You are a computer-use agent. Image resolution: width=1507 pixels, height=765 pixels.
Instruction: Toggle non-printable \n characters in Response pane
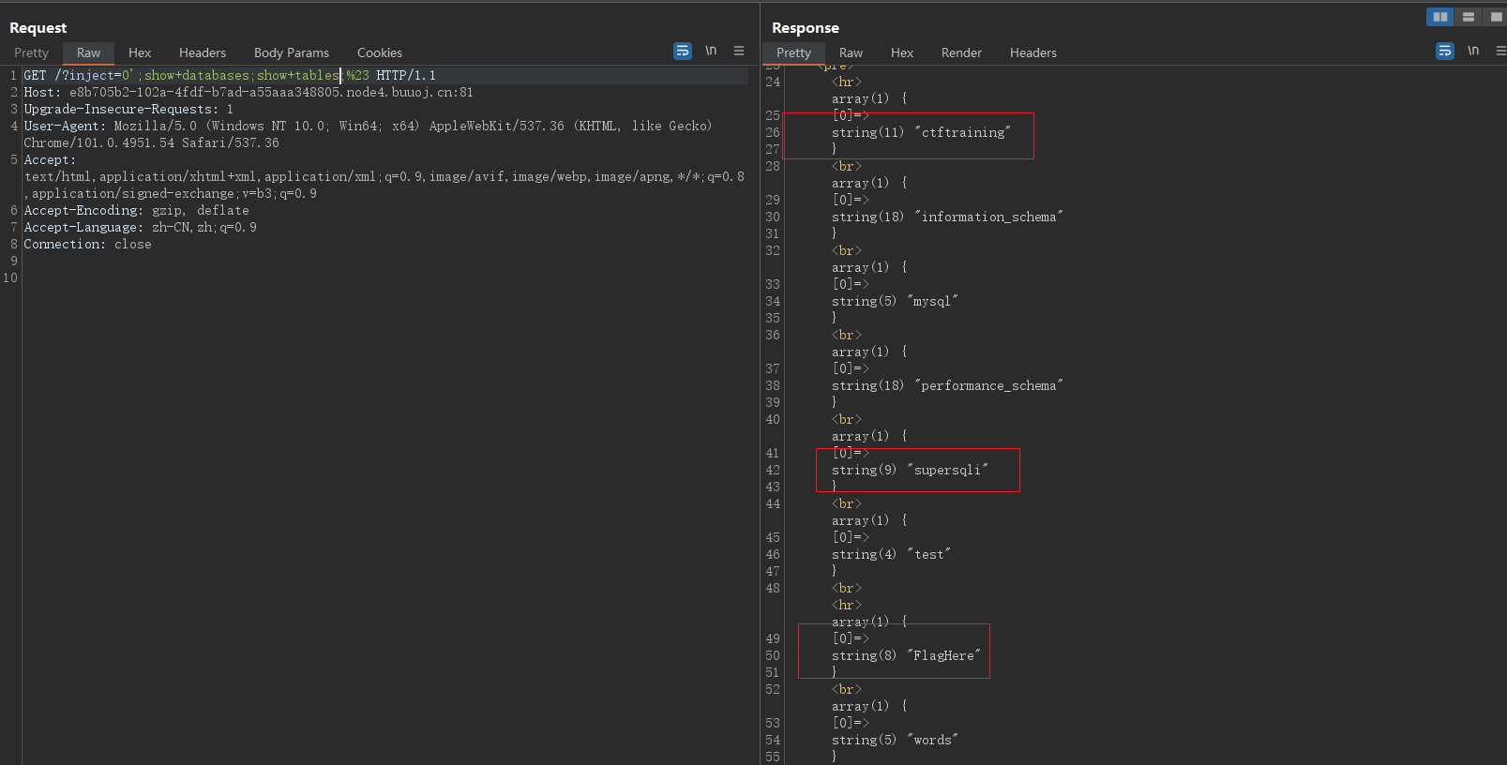(1473, 51)
